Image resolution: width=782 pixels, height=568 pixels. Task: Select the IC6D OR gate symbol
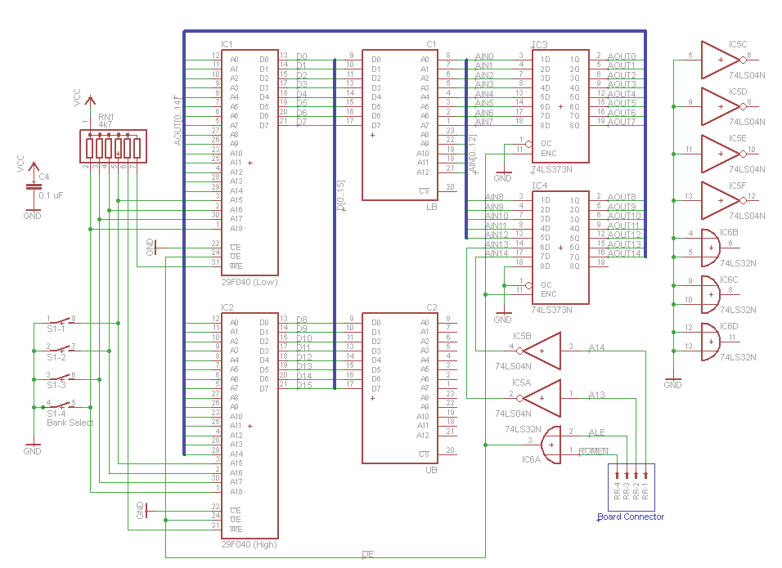click(x=704, y=342)
